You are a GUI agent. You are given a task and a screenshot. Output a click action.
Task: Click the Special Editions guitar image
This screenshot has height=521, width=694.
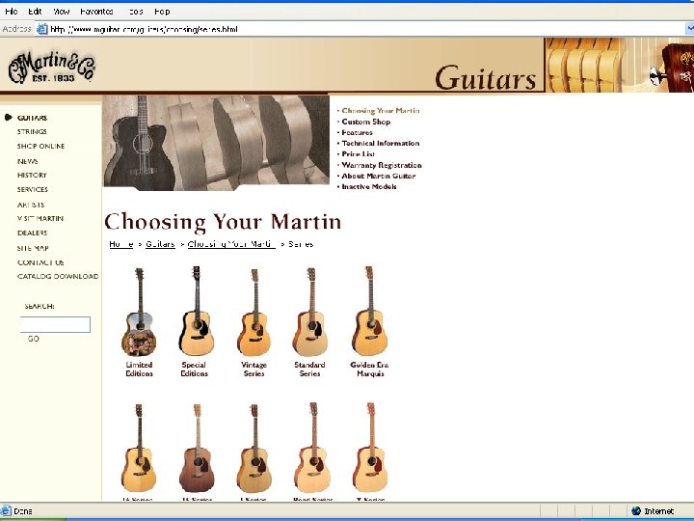coord(196,311)
